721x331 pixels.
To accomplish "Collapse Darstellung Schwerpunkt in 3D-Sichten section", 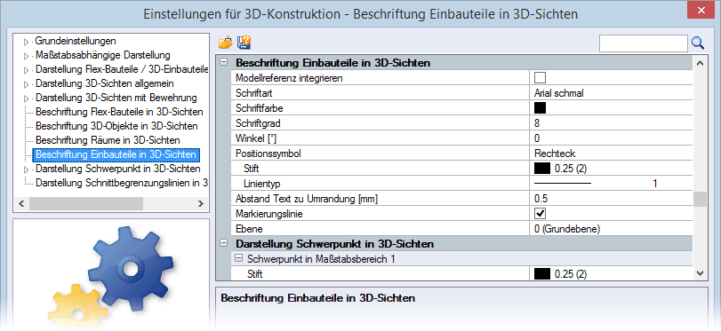I will 223,243.
